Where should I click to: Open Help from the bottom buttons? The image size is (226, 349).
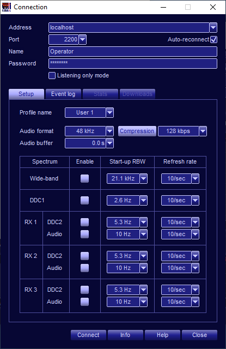tap(162, 335)
